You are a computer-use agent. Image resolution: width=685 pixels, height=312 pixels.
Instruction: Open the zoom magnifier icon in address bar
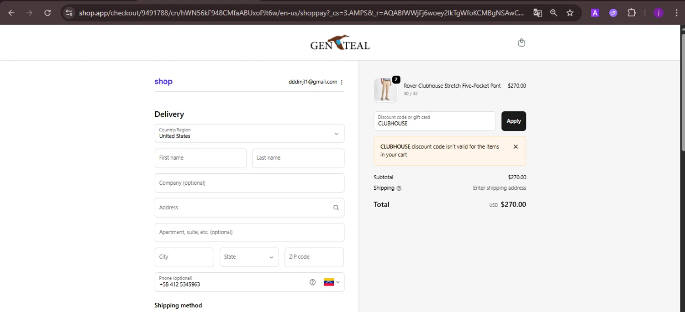click(554, 13)
